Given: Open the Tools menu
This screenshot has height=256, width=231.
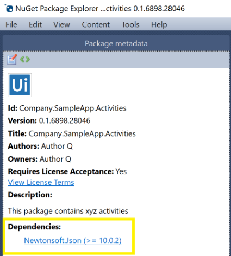Looking at the screenshot, I should pos(130,24).
